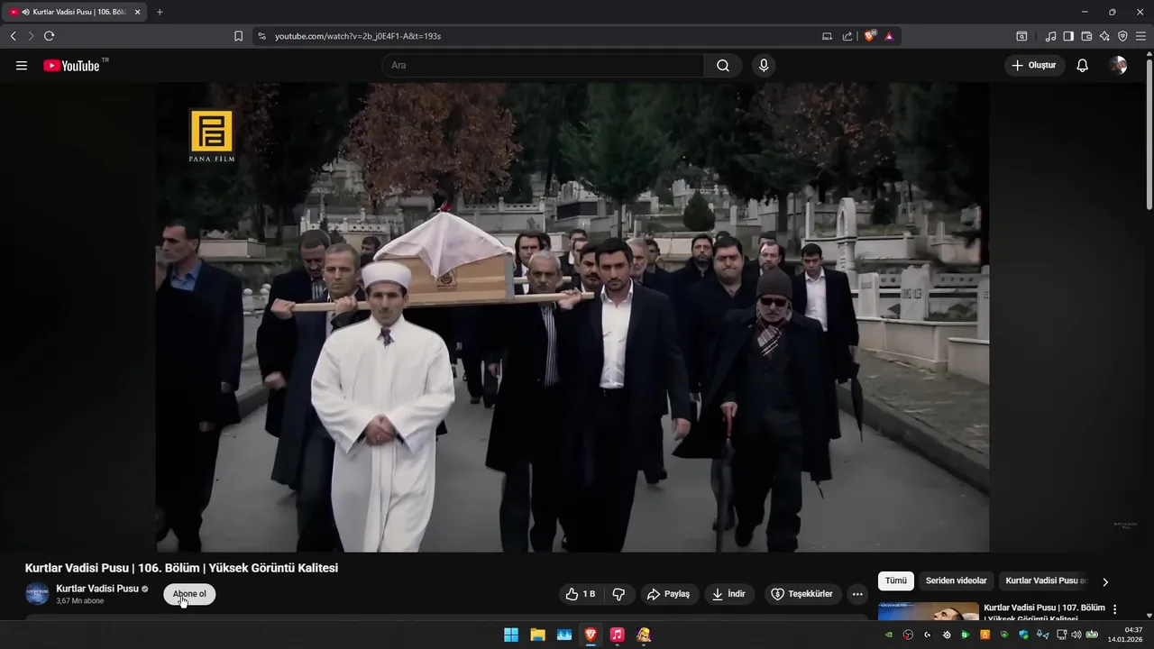Open the YouTube notifications bell
Viewport: 1154px width, 649px height.
coord(1083,66)
